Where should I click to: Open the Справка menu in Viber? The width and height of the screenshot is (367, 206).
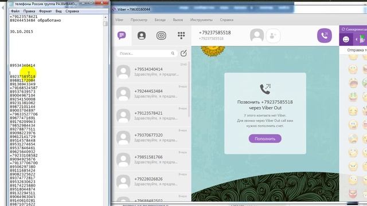pos(227,20)
